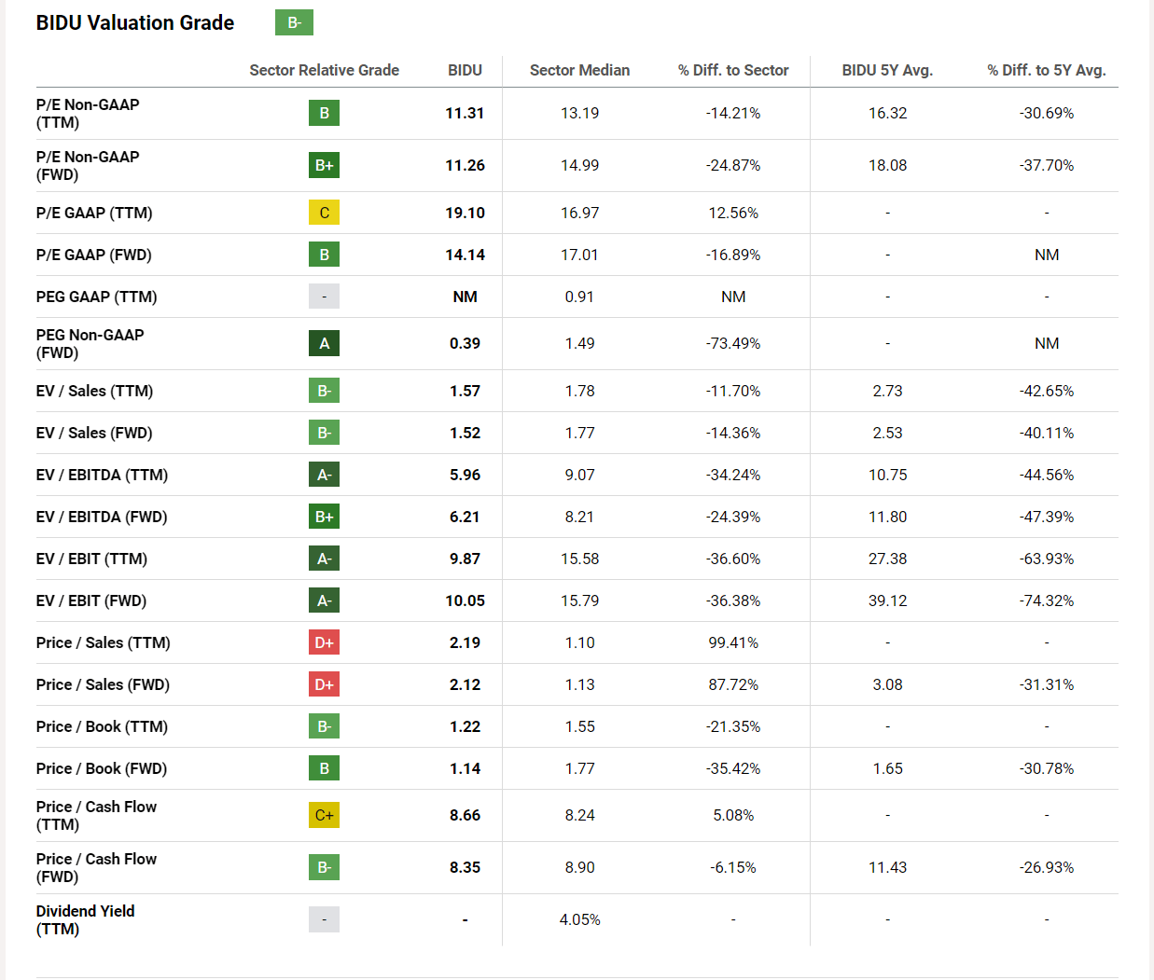Open the EV / Sales (TTM) metric link

tap(94, 391)
